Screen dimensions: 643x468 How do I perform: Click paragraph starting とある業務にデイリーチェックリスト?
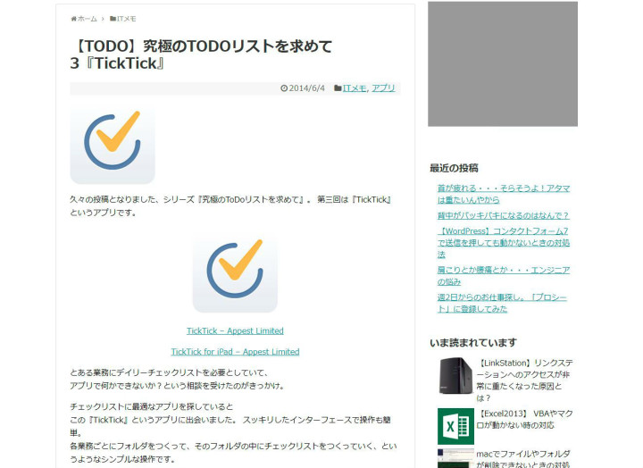pyautogui.click(x=177, y=379)
